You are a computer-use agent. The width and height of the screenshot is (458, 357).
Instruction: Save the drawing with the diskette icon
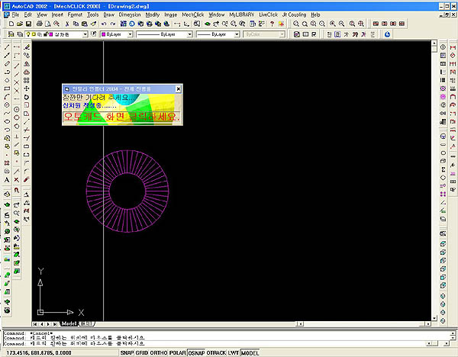click(x=28, y=24)
